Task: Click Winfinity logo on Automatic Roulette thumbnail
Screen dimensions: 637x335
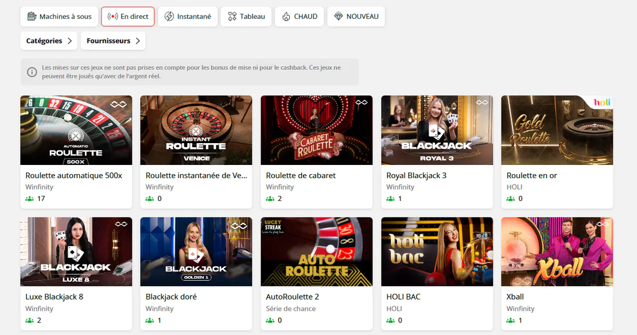Action: pyautogui.click(x=118, y=104)
